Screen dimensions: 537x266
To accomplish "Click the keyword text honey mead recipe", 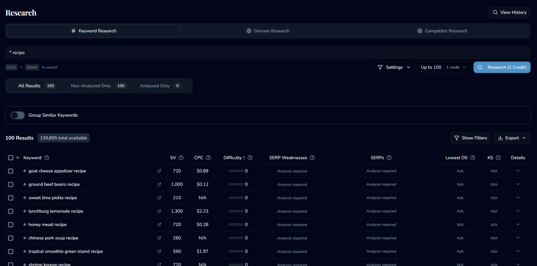I will [48, 225].
